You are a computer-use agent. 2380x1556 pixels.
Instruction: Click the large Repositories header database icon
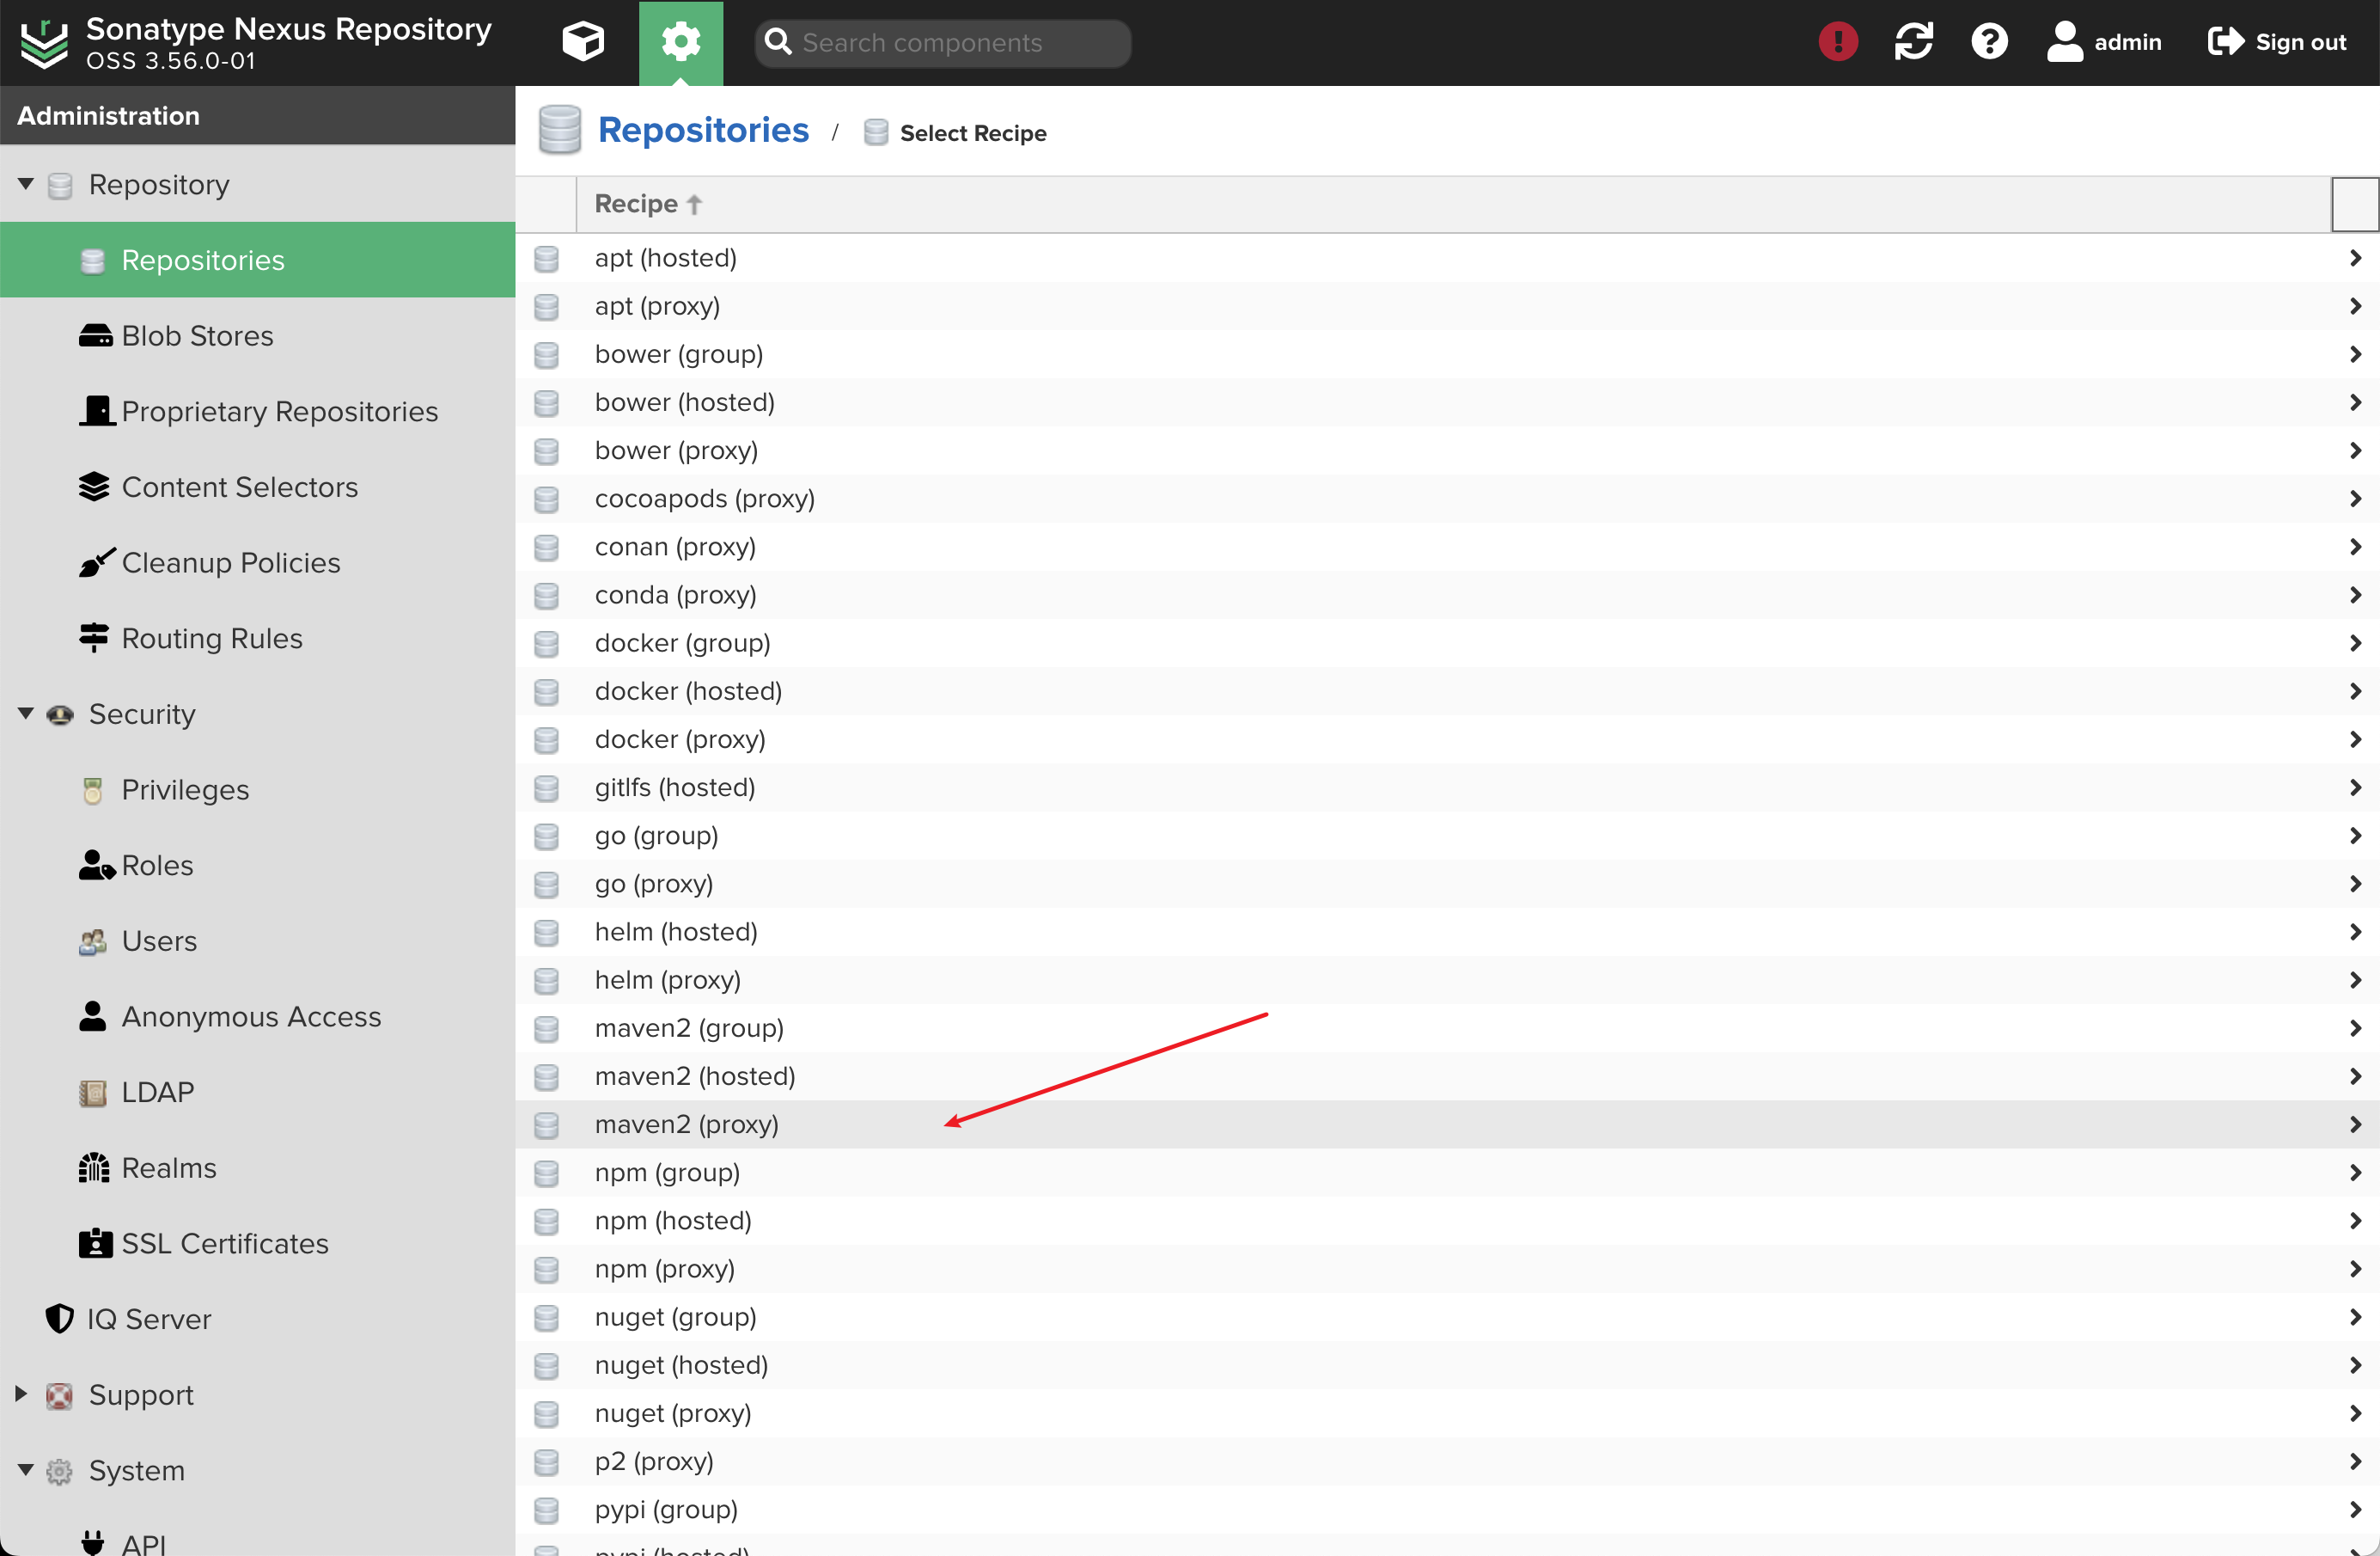[559, 130]
